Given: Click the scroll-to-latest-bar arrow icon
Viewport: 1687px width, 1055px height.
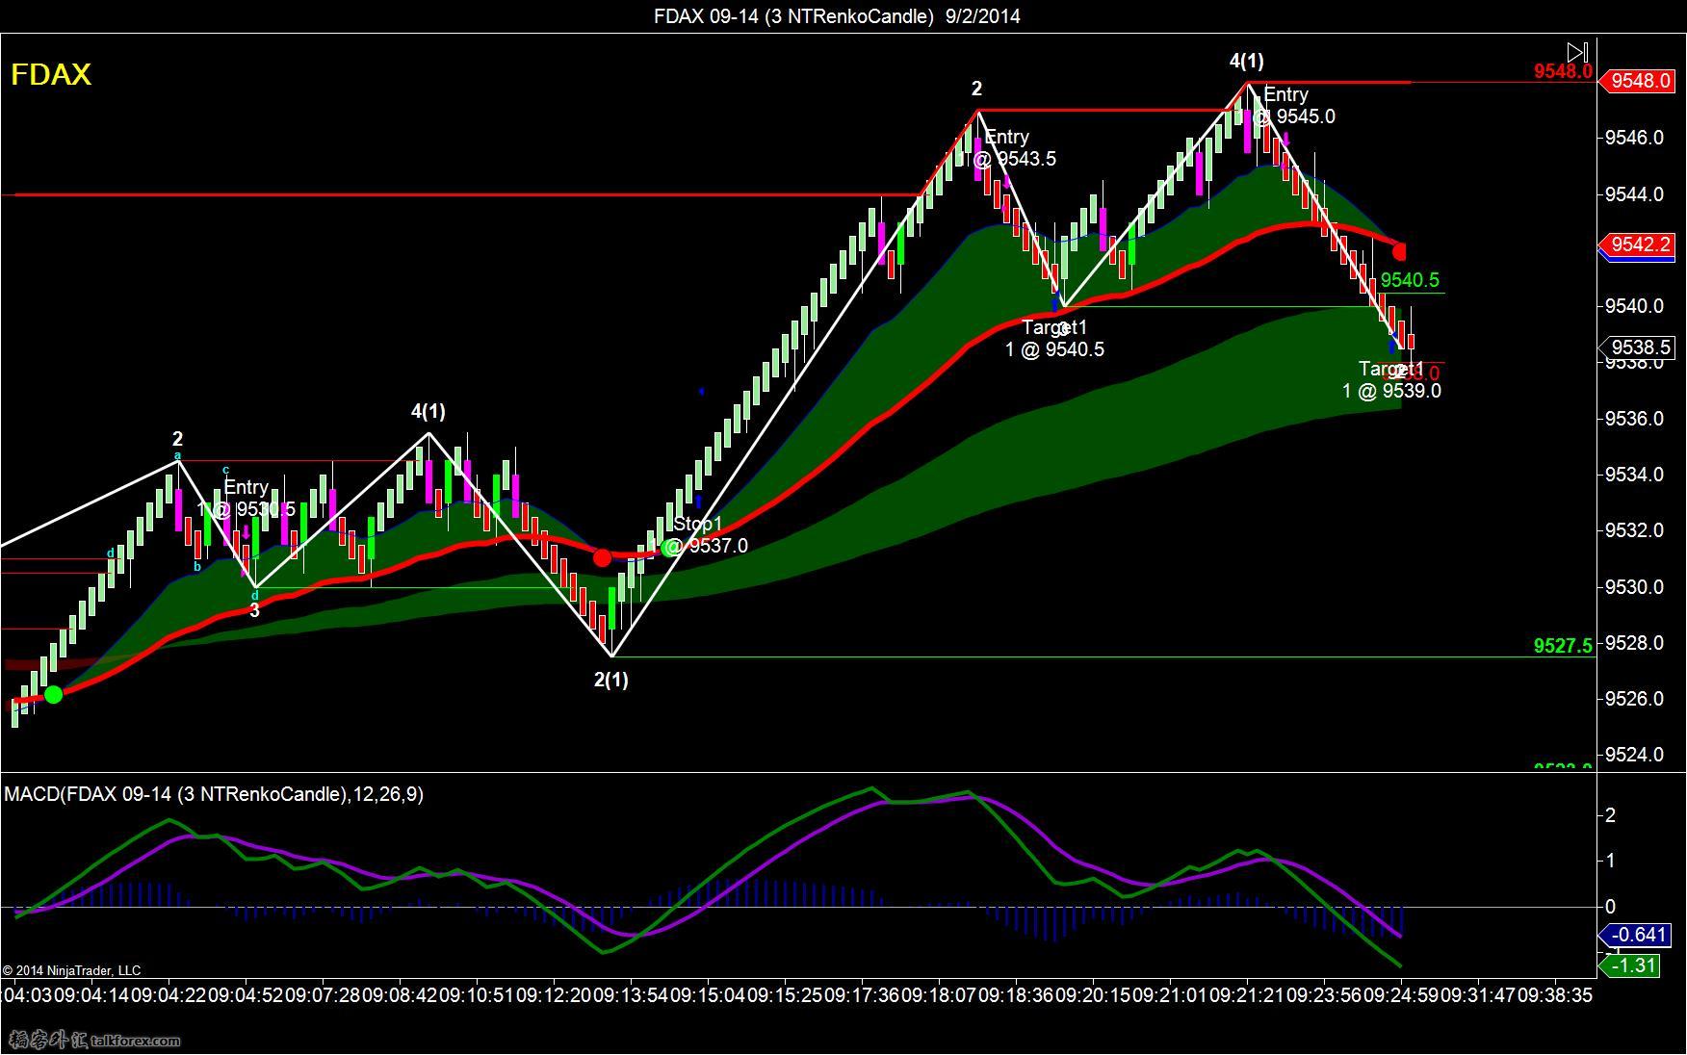Looking at the screenshot, I should [x=1577, y=51].
